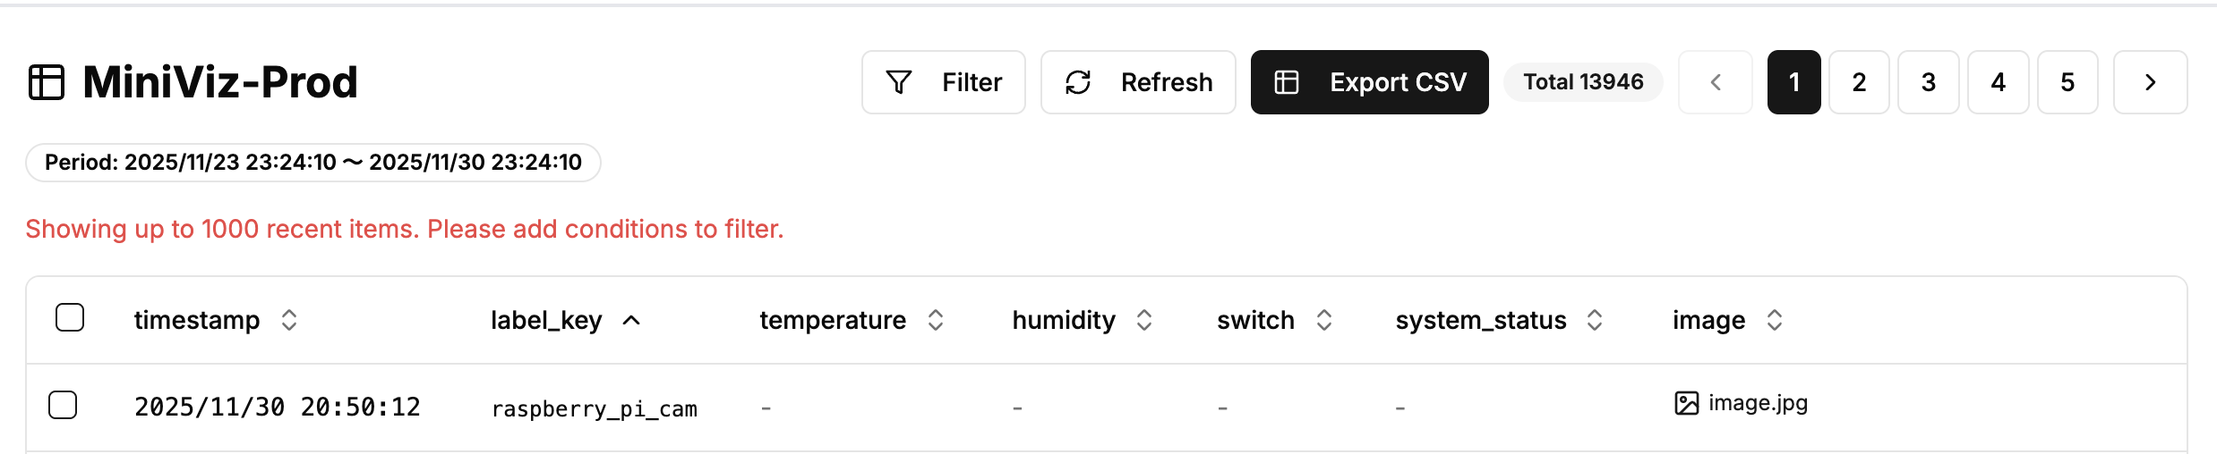
Task: Sort by timestamp using its sort arrows
Action: point(288,320)
